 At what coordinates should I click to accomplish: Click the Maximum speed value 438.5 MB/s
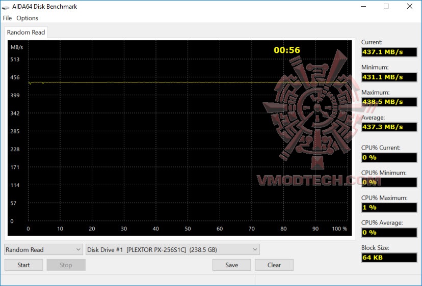pos(389,102)
